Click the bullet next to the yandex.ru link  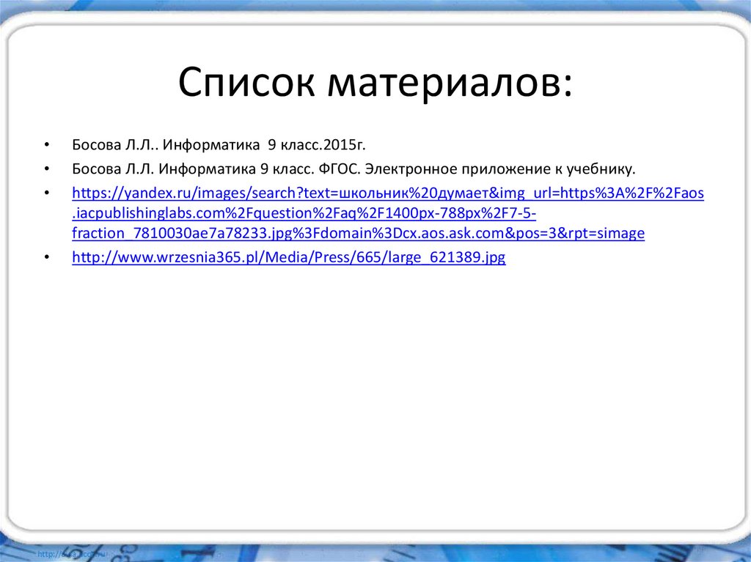point(48,193)
